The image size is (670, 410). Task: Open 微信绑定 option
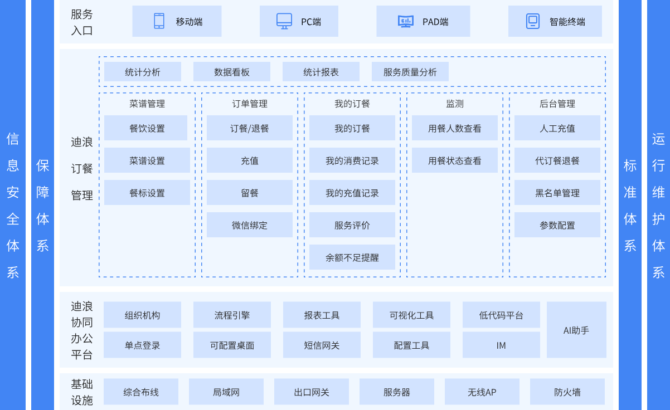pos(250,225)
